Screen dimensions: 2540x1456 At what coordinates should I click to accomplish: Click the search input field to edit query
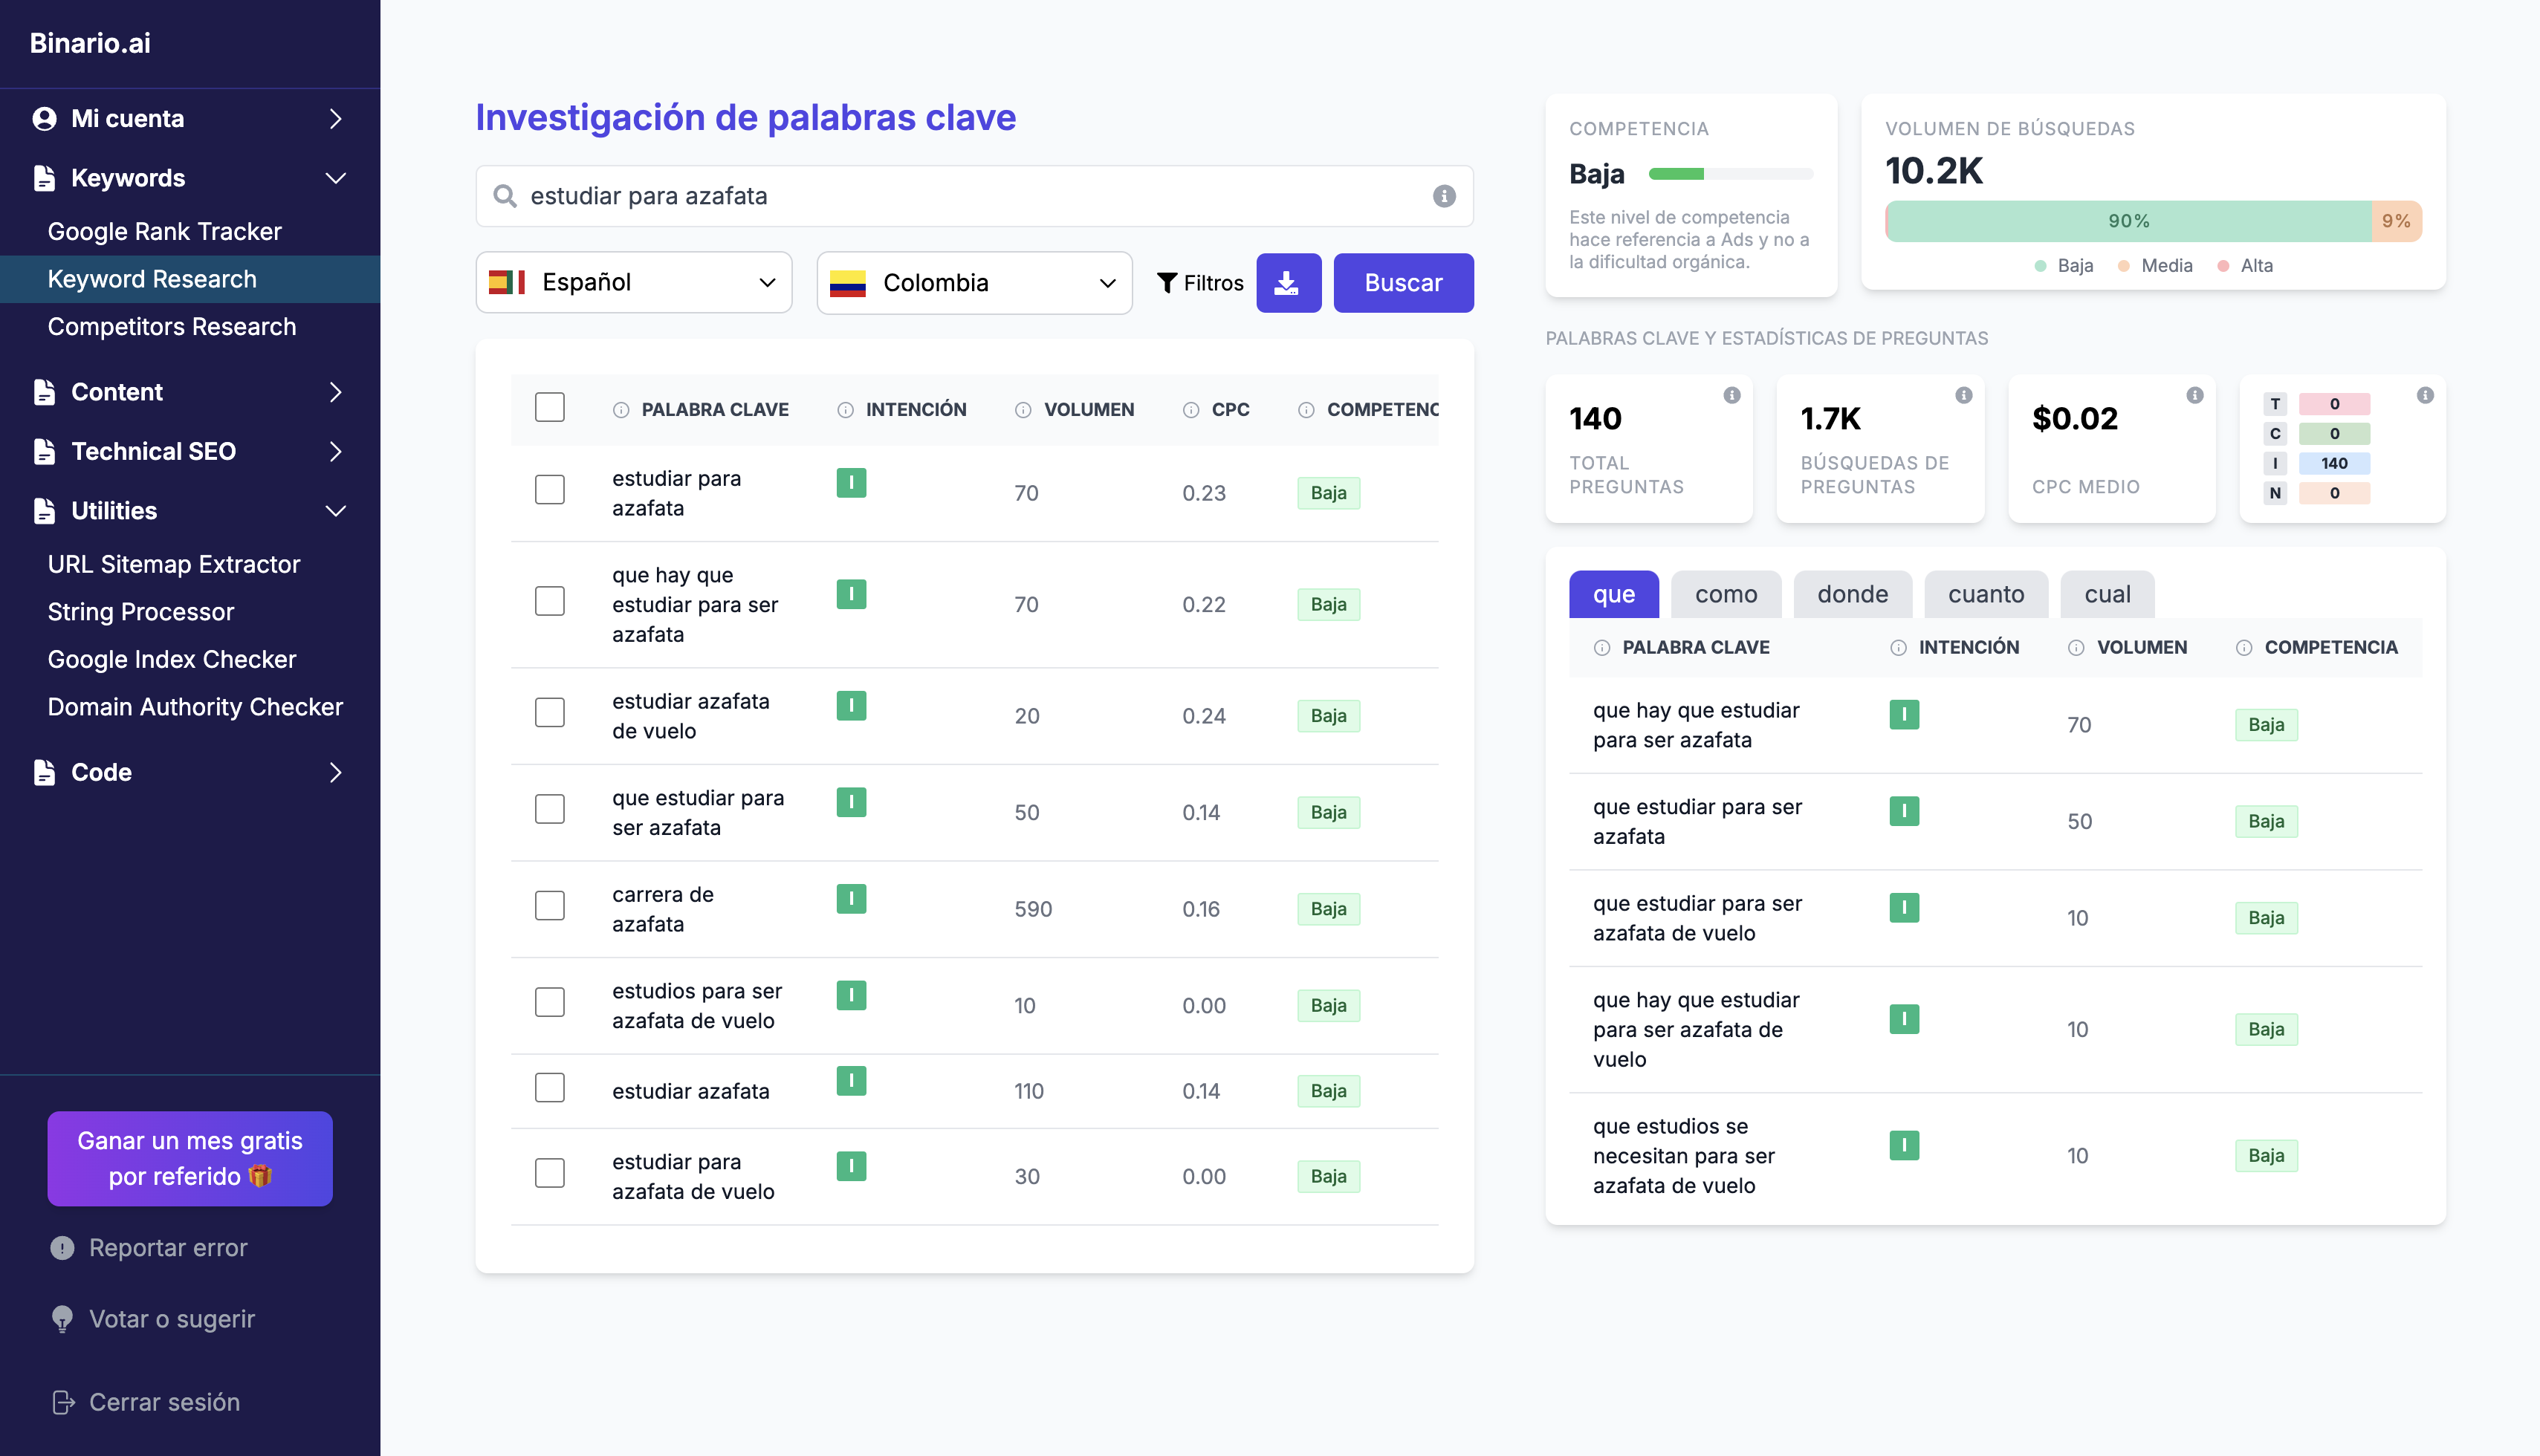[x=973, y=195]
